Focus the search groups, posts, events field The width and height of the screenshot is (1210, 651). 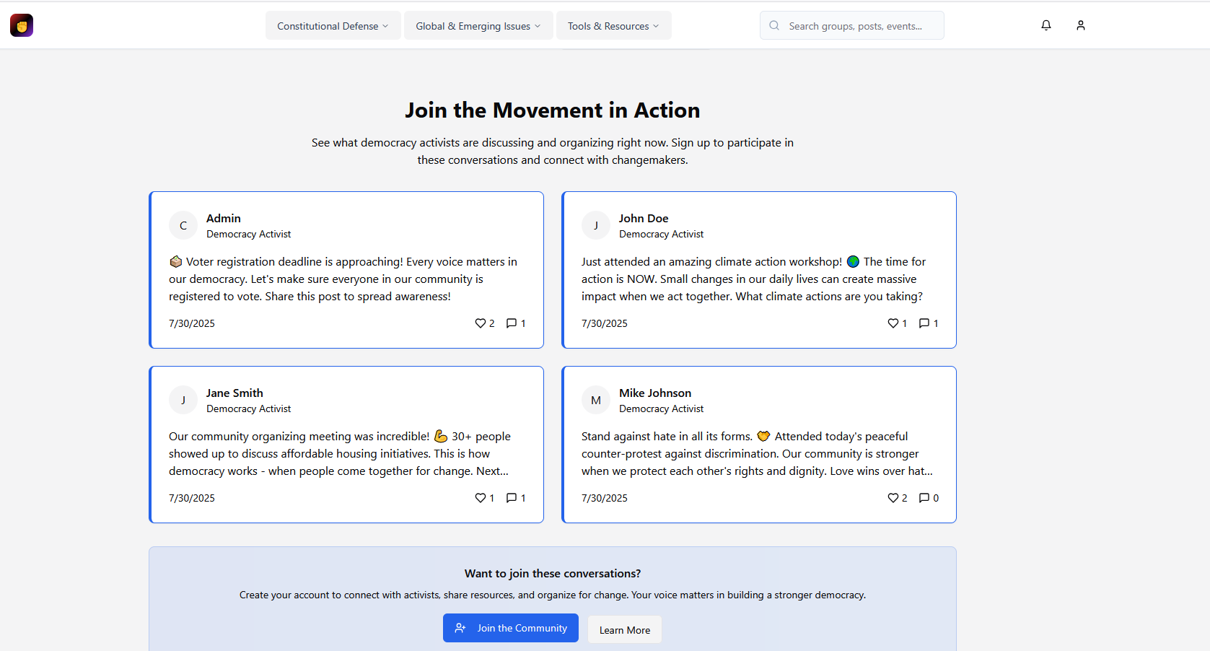coord(855,26)
